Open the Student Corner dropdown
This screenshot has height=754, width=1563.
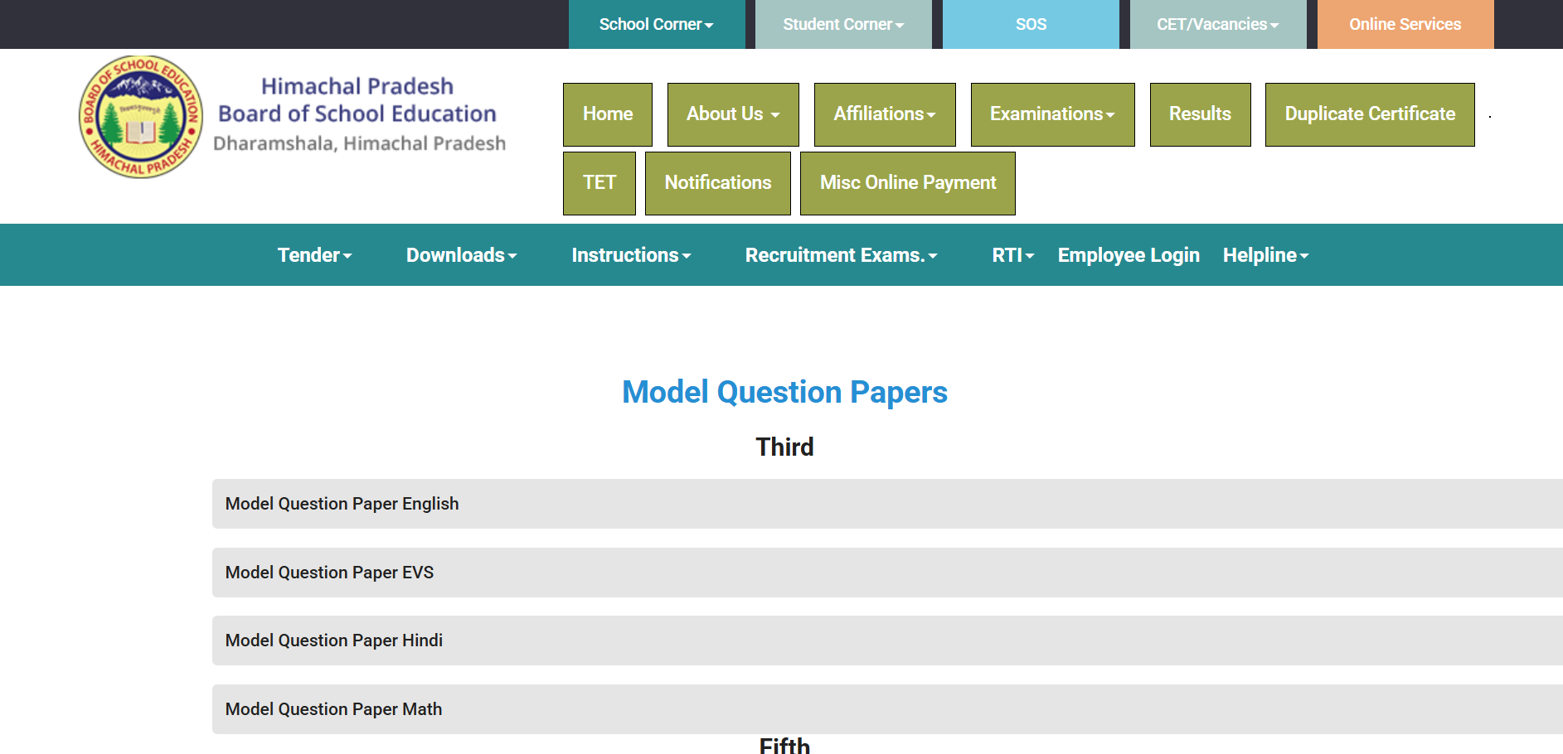(x=843, y=24)
